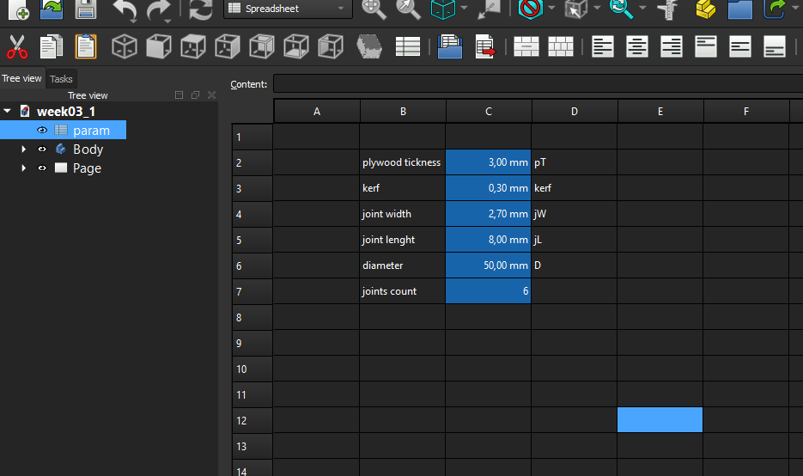803x476 pixels.
Task: Expand the Page tree item
Action: 23,168
